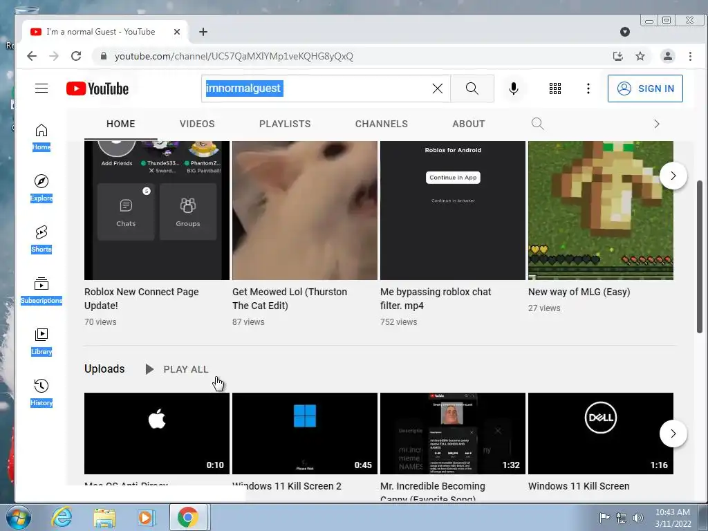Open the YouTube apps grid icon

555,88
